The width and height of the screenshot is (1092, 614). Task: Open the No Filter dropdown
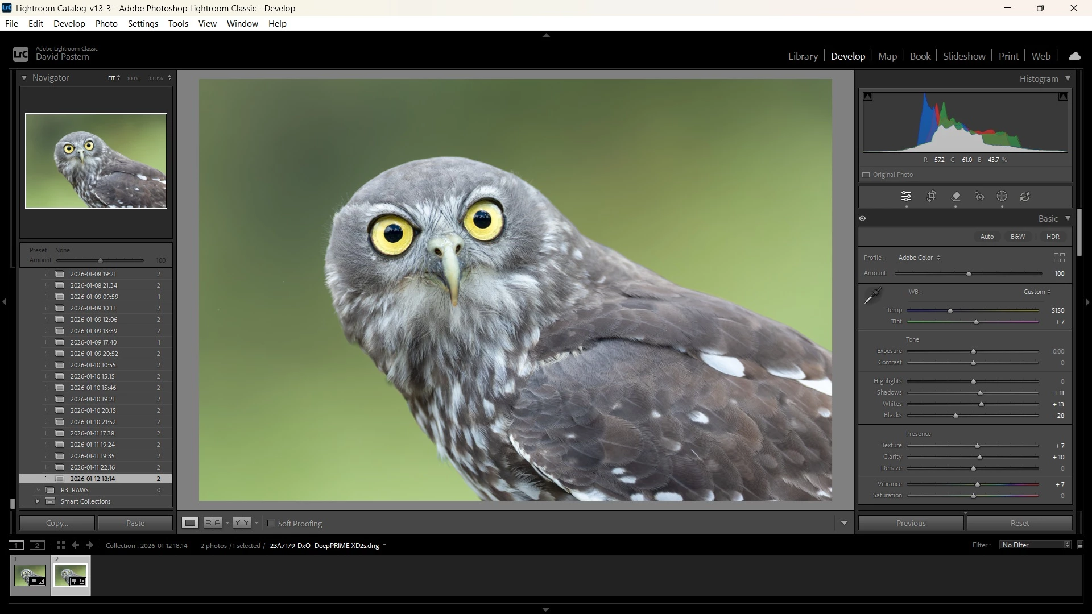(1036, 545)
